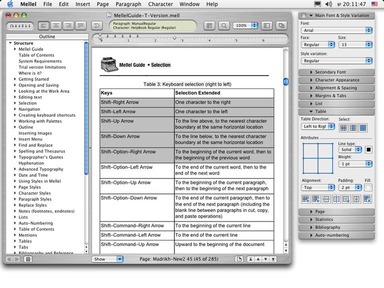Click the align left toolbar button
The height and width of the screenshot is (288, 384).
[x=43, y=25]
